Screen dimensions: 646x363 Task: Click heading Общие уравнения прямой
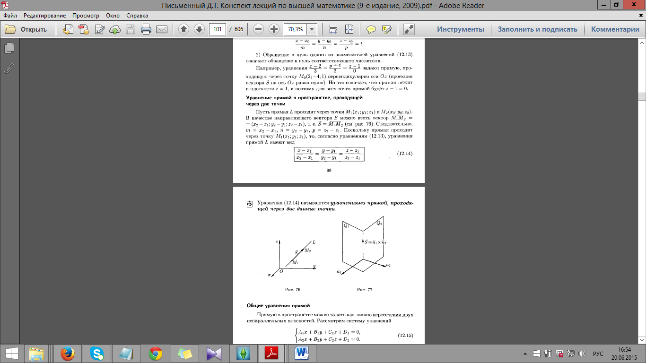tap(278, 305)
